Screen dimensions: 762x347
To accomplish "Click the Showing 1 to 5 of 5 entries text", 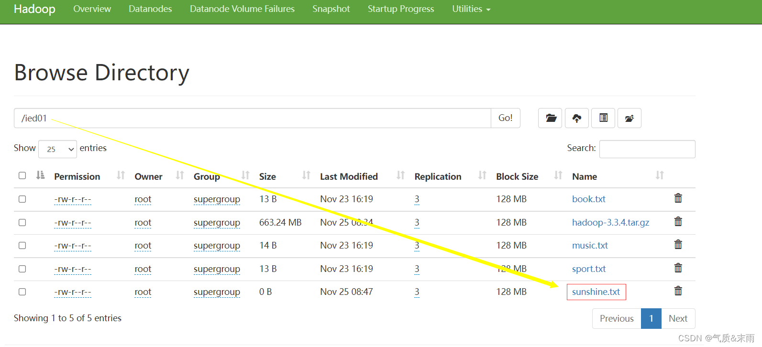I will click(67, 318).
